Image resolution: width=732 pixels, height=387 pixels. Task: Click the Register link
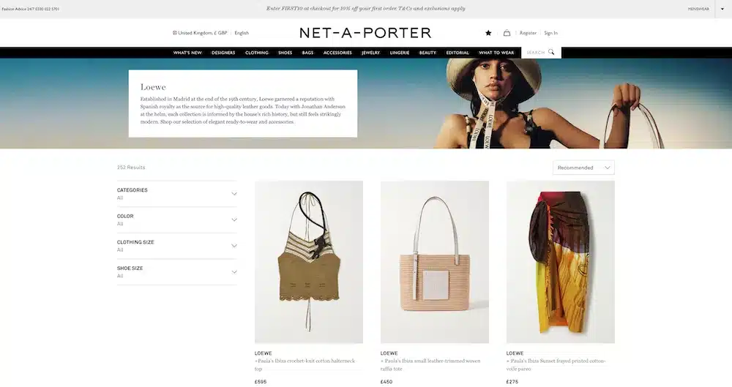(x=528, y=33)
